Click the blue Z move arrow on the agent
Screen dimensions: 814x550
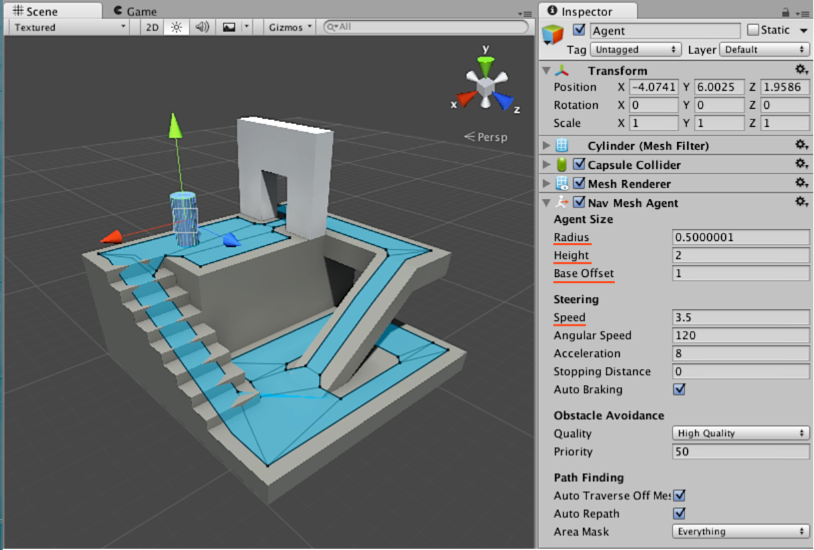coord(232,240)
